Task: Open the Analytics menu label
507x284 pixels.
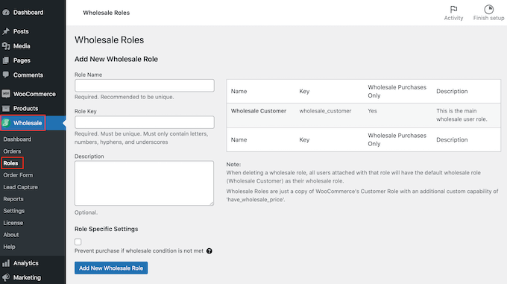Action: pos(26,263)
